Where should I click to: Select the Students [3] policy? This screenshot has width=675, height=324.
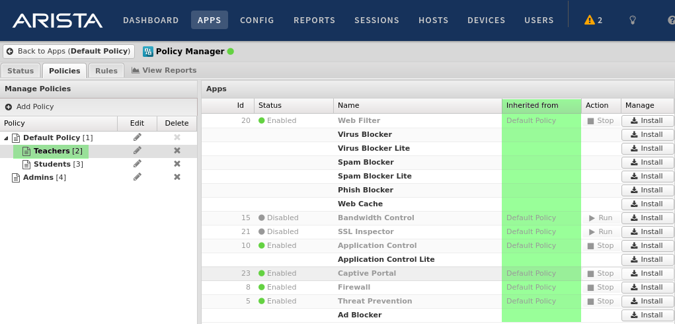[x=58, y=165]
